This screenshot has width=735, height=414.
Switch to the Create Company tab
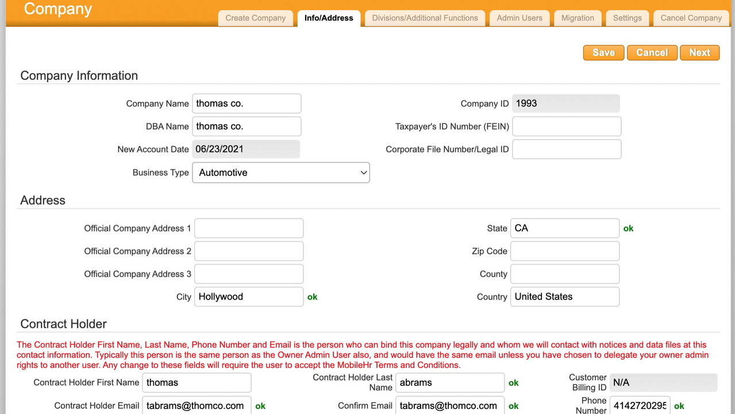[x=255, y=18]
